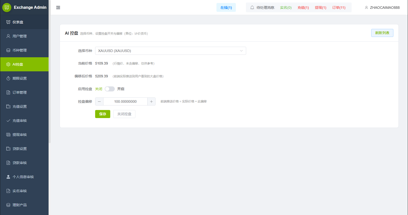The image size is (408, 215).
Task: Click the dropdown chevron arrow for currency
Action: click(241, 51)
